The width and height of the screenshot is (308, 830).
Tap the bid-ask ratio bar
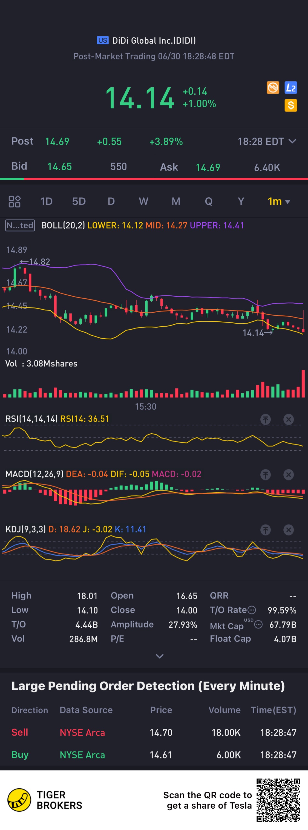point(154,179)
